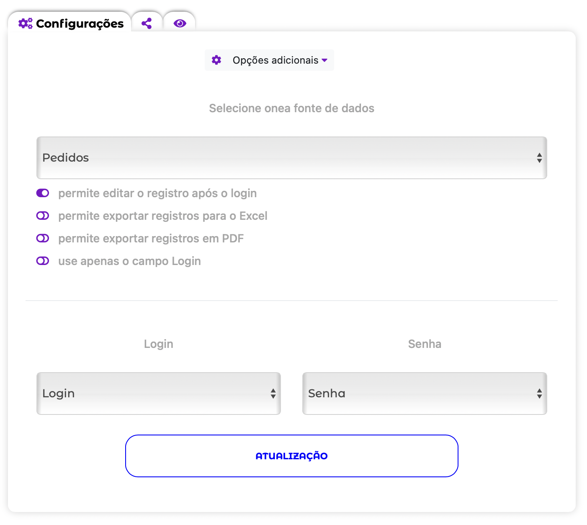The image size is (587, 525).
Task: Switch to the share tab icon
Action: click(x=147, y=23)
